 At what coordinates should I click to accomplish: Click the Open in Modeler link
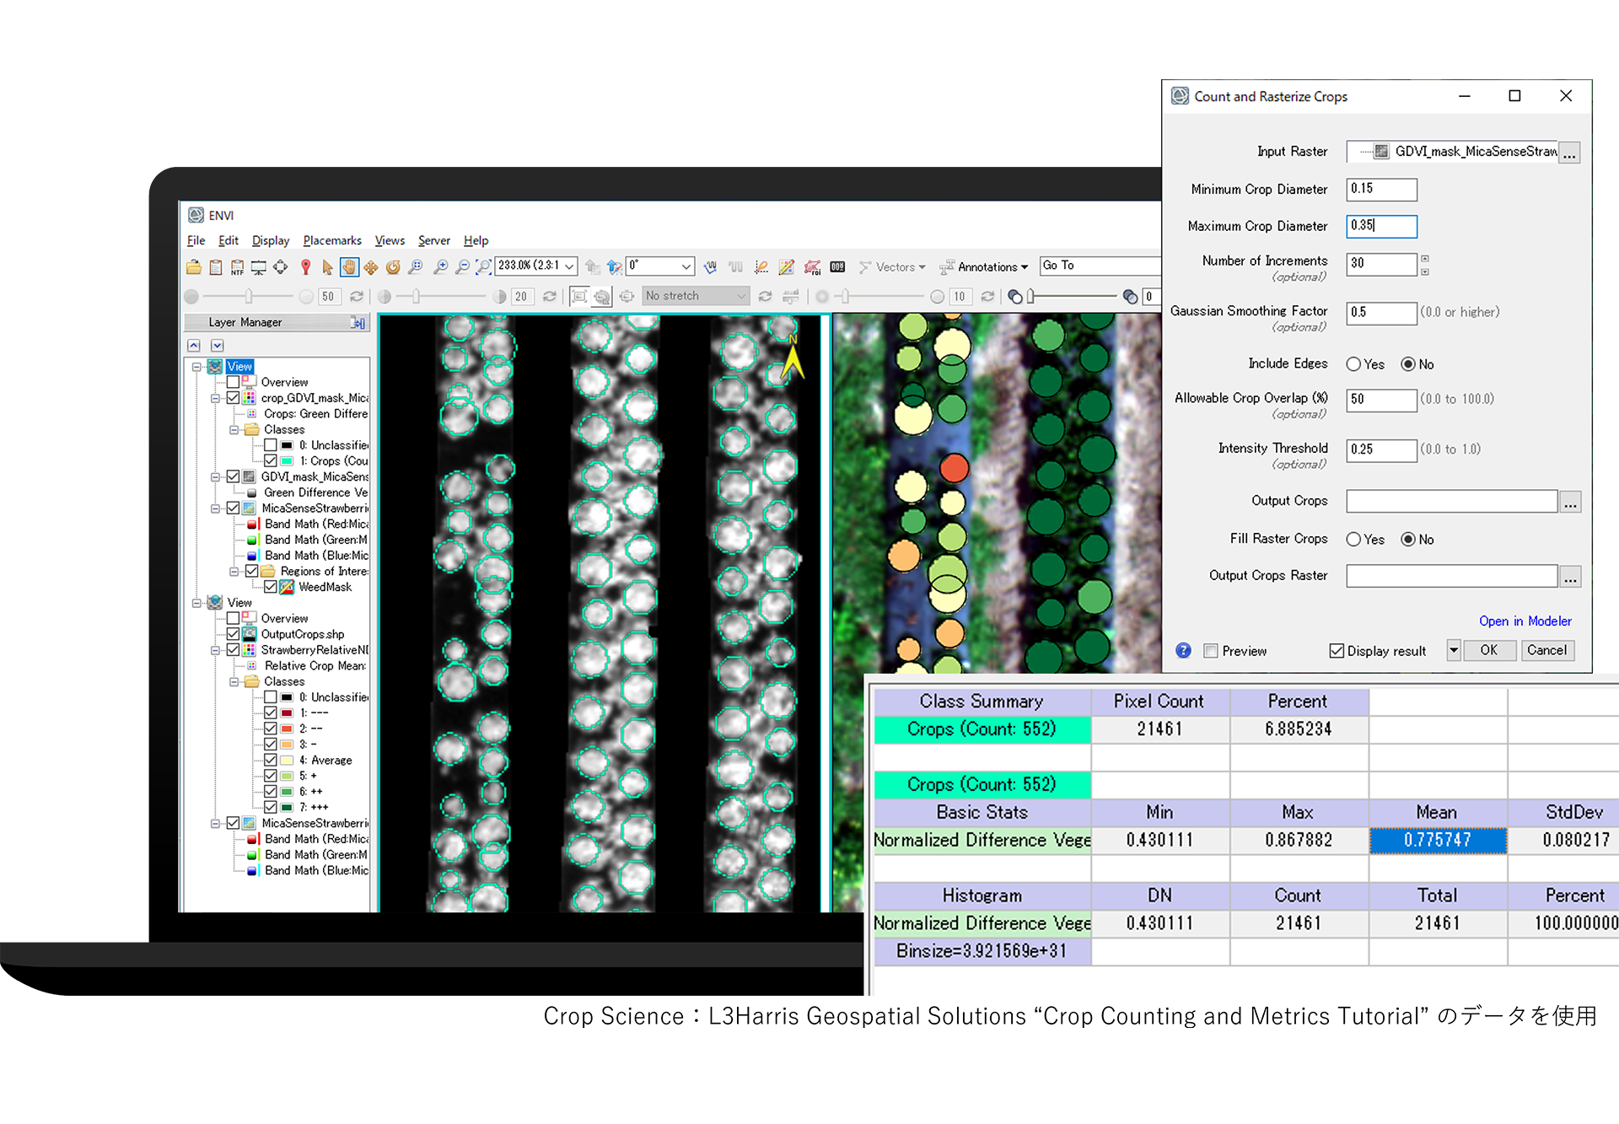pyautogui.click(x=1525, y=621)
